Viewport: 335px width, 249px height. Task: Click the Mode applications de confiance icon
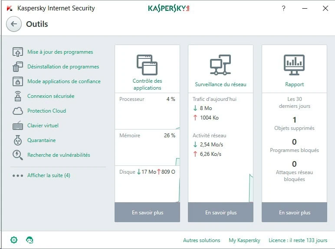click(18, 81)
